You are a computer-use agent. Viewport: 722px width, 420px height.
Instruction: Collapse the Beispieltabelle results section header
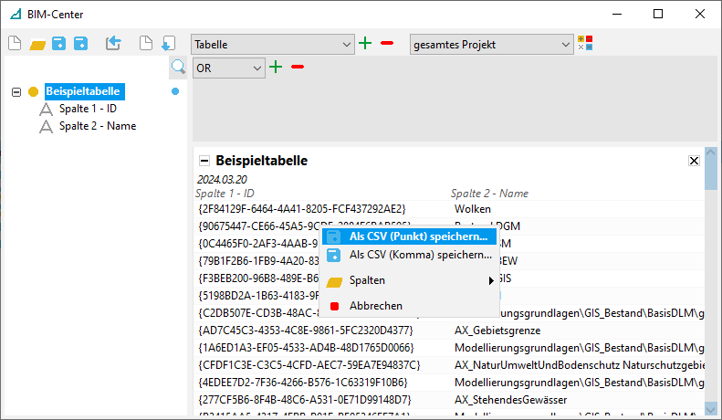(204, 161)
